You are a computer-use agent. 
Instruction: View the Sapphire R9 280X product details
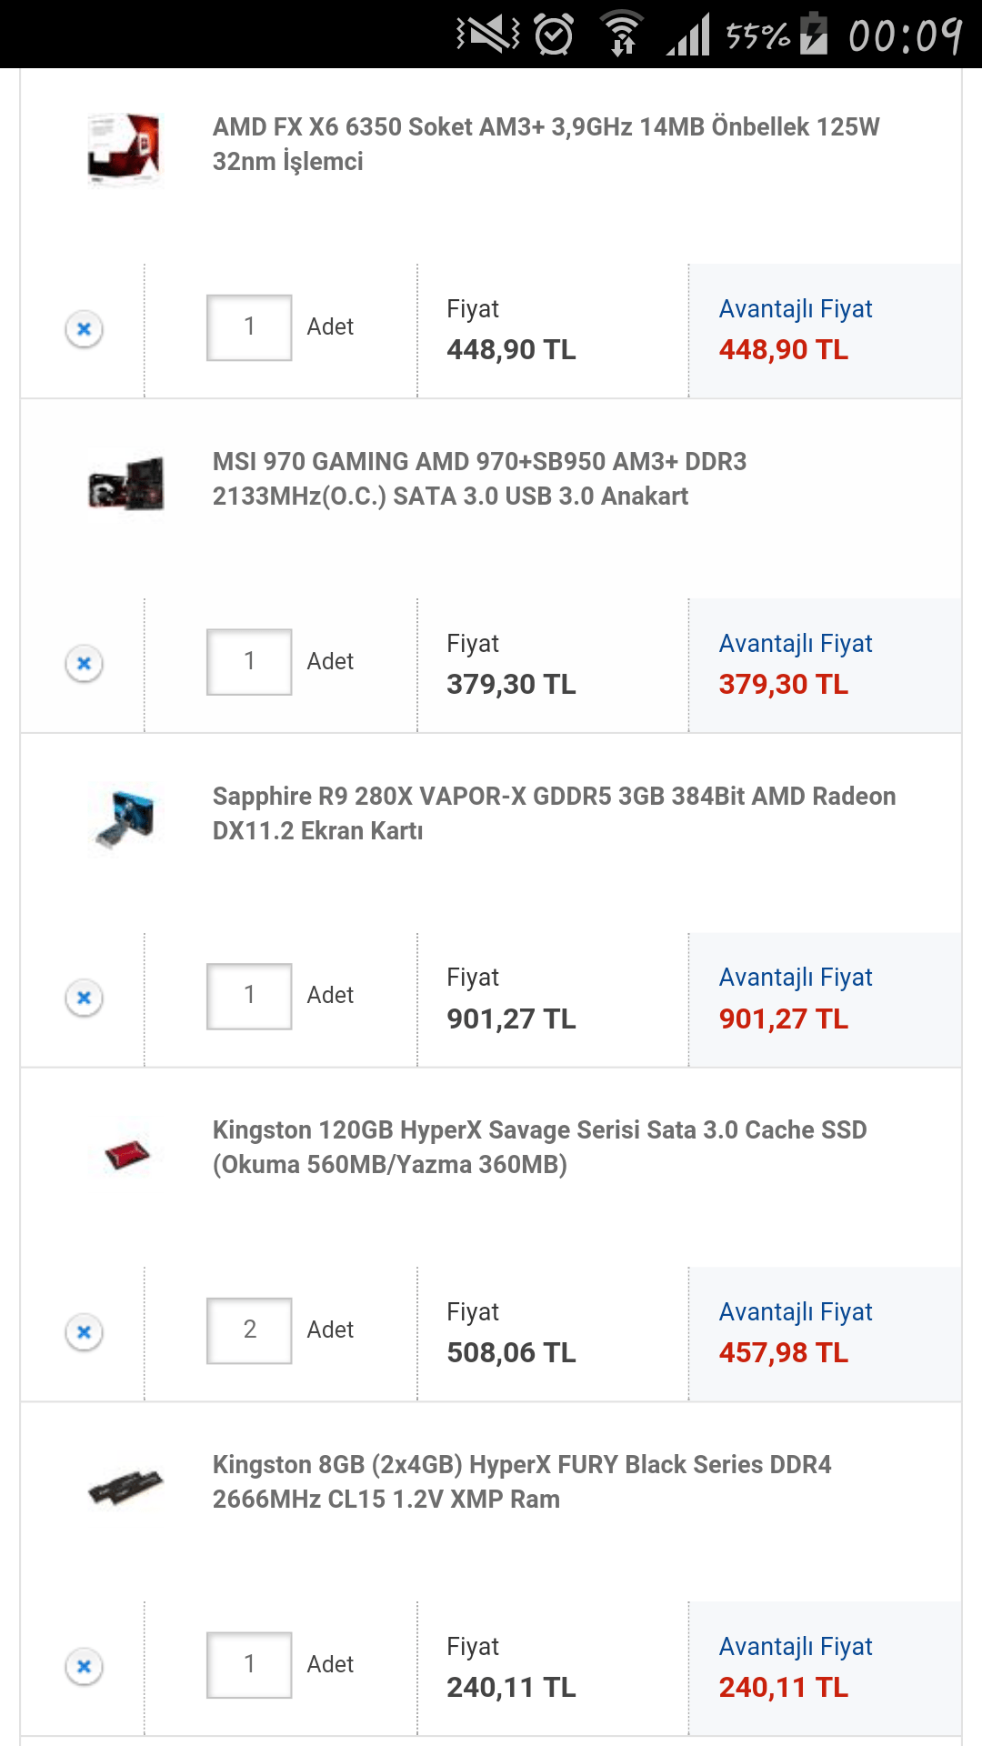[555, 815]
